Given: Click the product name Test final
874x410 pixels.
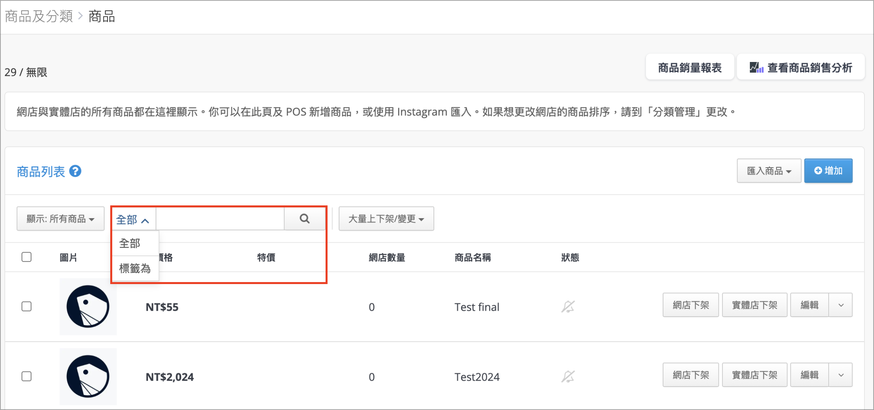Looking at the screenshot, I should [477, 307].
